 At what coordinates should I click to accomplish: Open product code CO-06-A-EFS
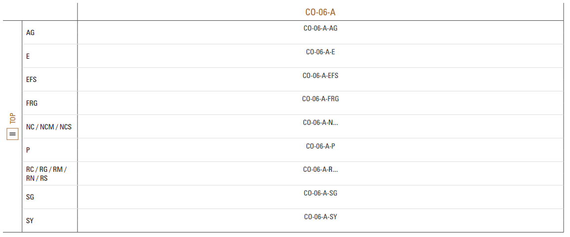(321, 76)
